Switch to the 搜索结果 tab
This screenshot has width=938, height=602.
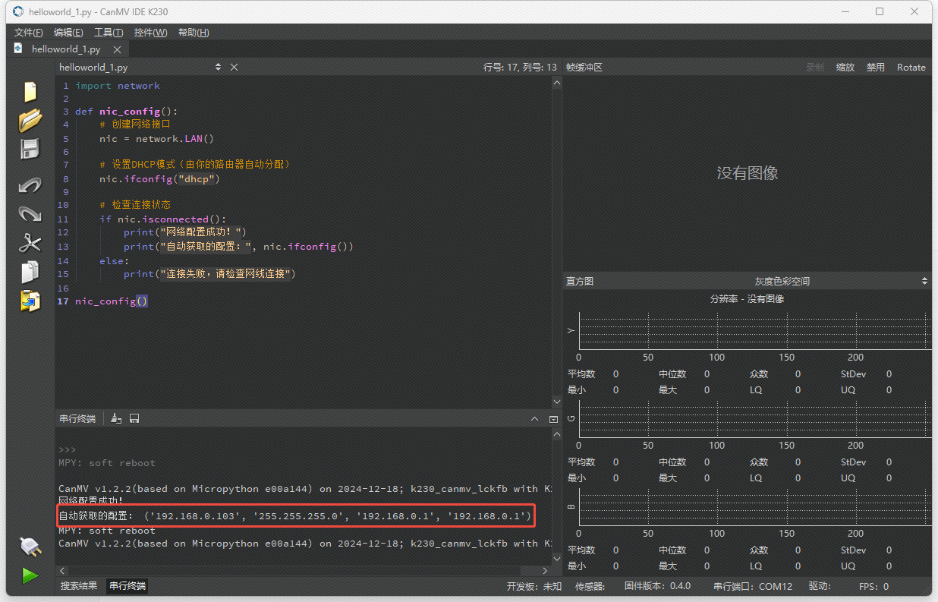(79, 586)
